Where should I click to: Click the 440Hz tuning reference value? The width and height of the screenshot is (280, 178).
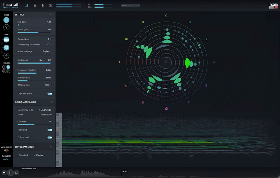6,159
